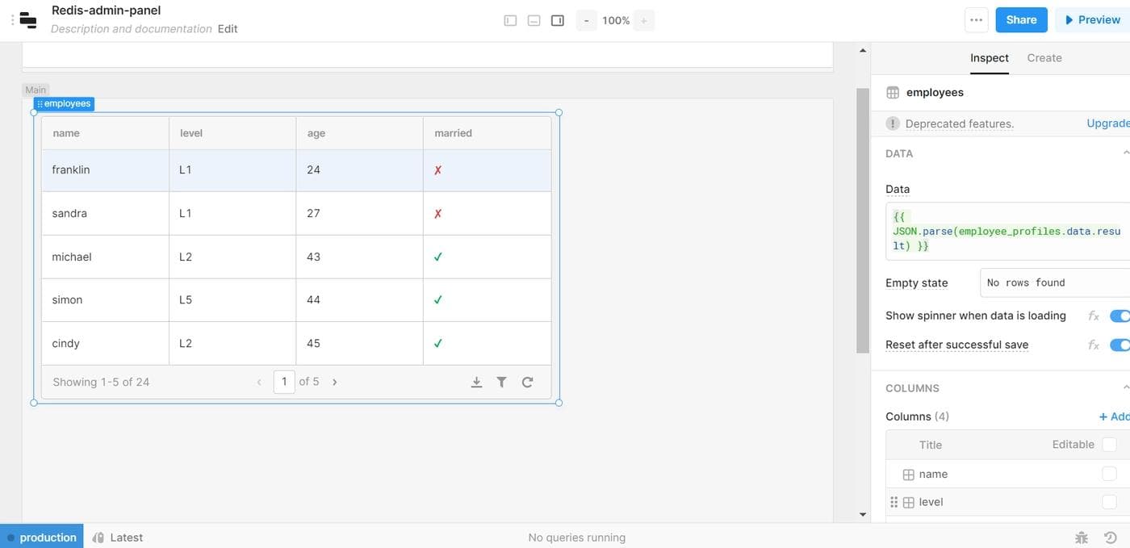
Task: Click the zoom out minus button
Action: [586, 20]
